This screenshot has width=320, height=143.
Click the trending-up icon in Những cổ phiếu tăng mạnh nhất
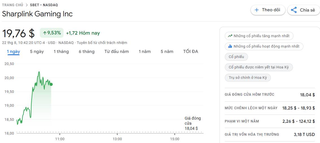[230, 36]
